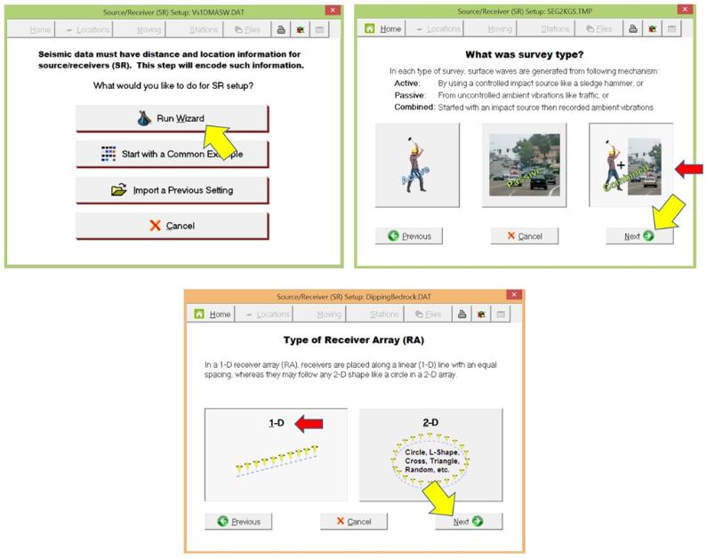
Task: Select the Combined survey type image
Action: (x=631, y=164)
